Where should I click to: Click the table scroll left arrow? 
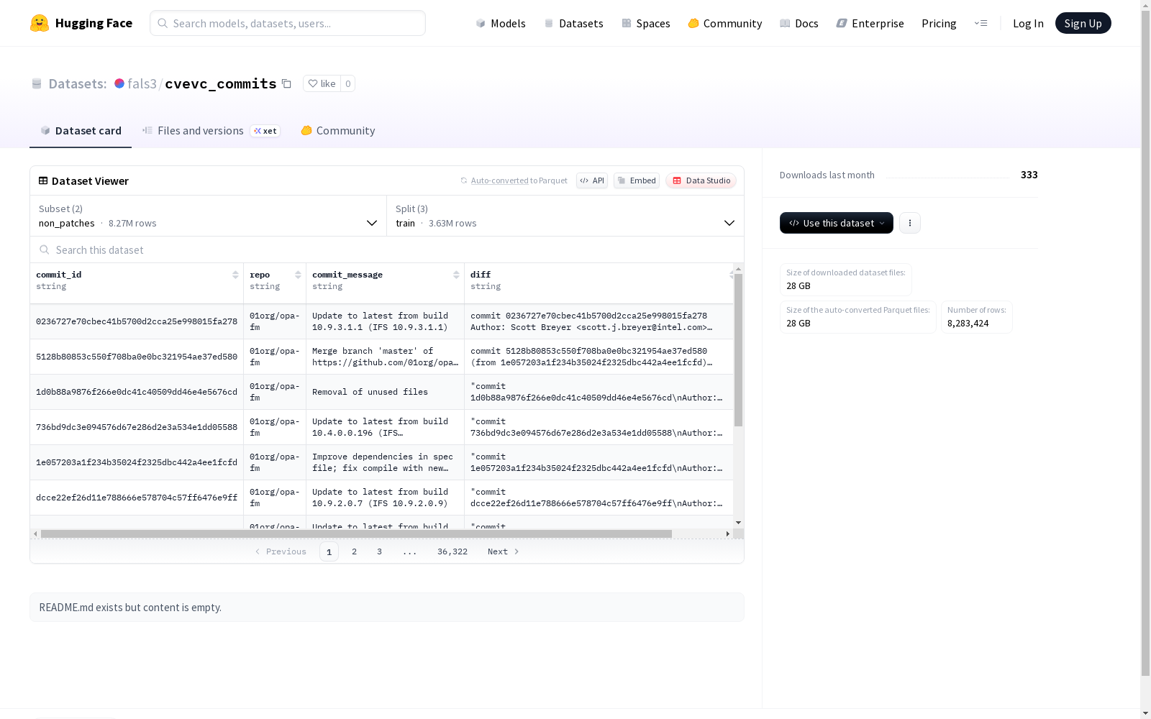click(35, 533)
